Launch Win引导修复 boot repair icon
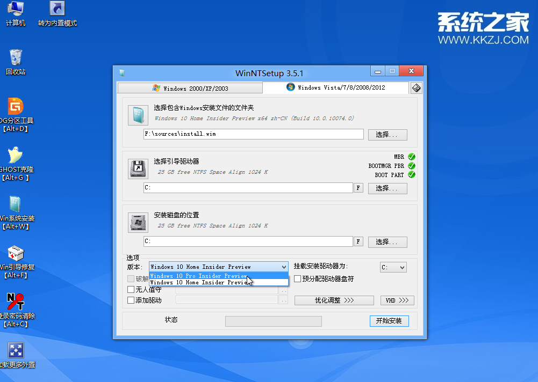 [16, 262]
